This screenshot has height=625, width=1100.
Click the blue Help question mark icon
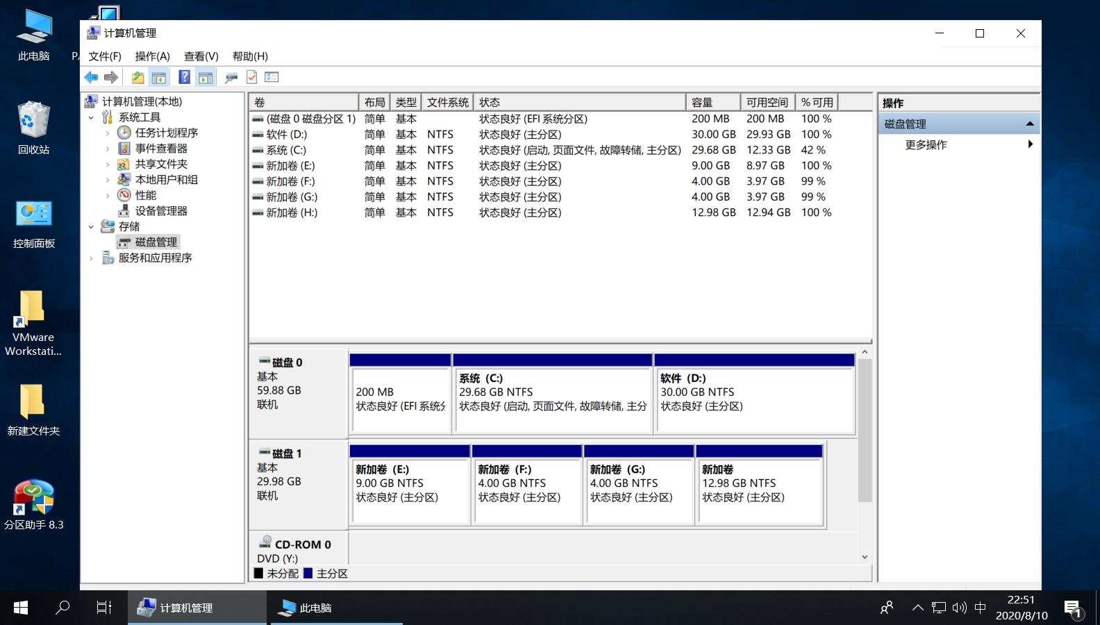[184, 77]
